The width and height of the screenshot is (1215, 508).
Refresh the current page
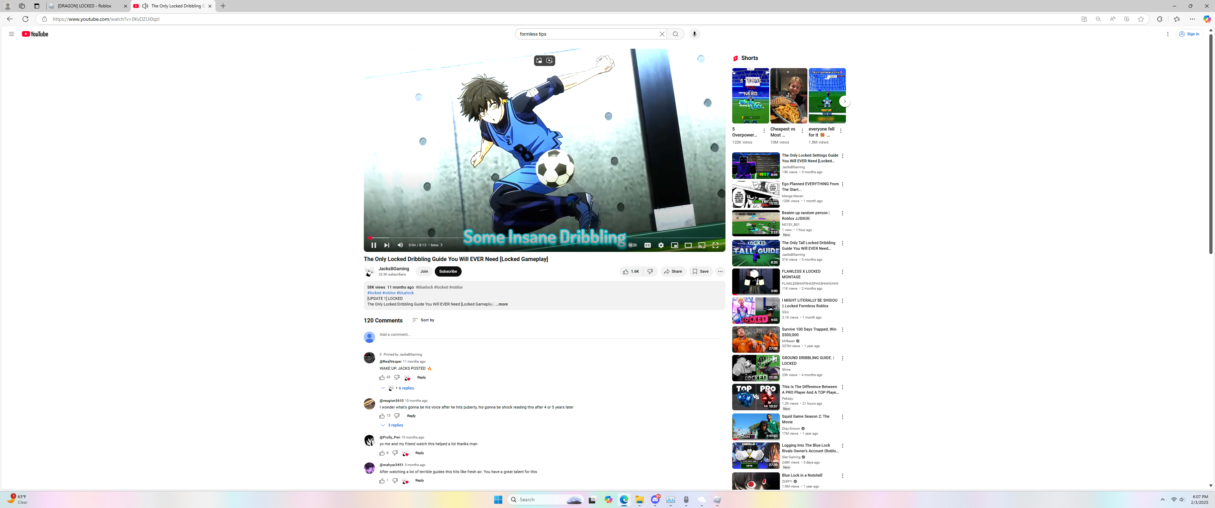click(x=25, y=19)
